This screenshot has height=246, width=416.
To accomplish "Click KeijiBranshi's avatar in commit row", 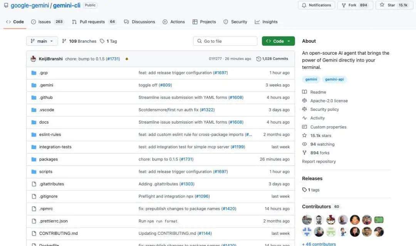I will [x=34, y=59].
